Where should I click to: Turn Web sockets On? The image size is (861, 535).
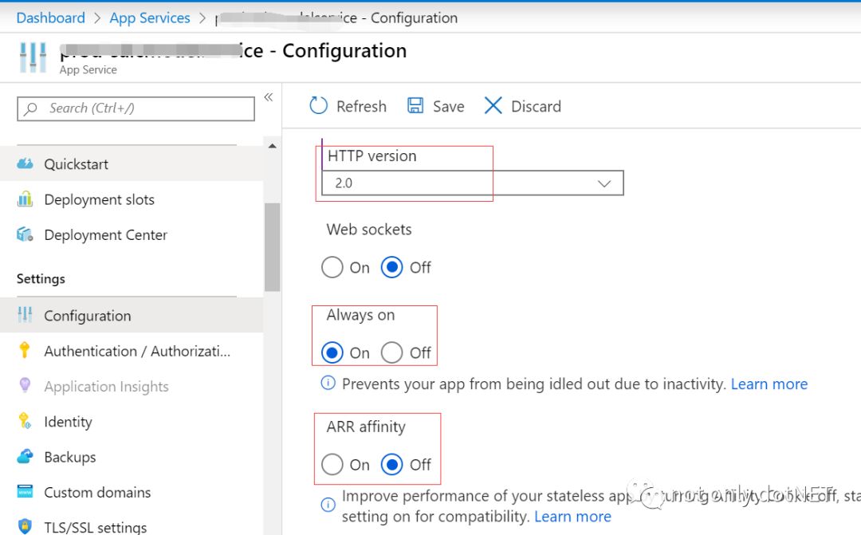[332, 268]
